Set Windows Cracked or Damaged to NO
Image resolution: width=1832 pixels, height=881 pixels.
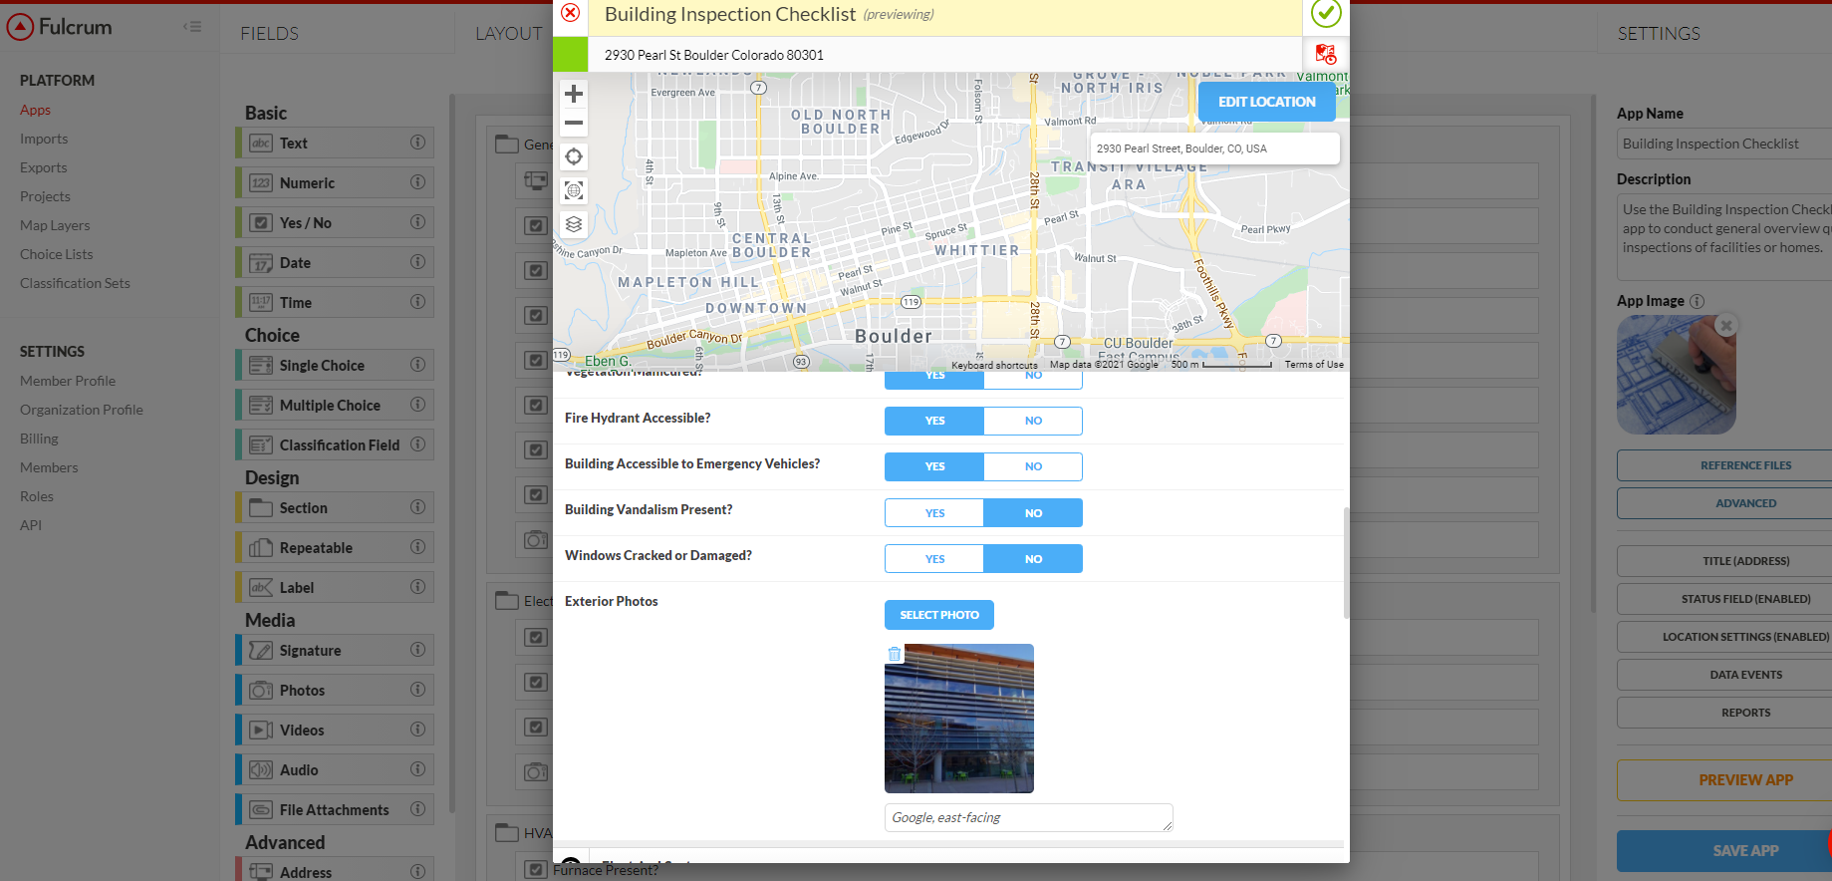1033,559
